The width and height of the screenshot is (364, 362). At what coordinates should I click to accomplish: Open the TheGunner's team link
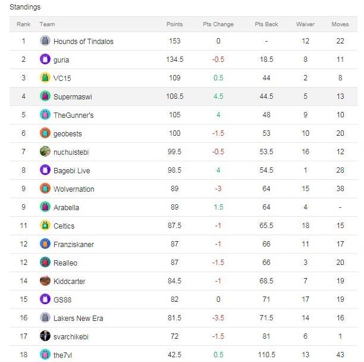(x=73, y=115)
